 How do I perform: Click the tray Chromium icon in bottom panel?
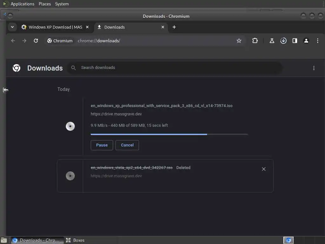[x=289, y=240]
